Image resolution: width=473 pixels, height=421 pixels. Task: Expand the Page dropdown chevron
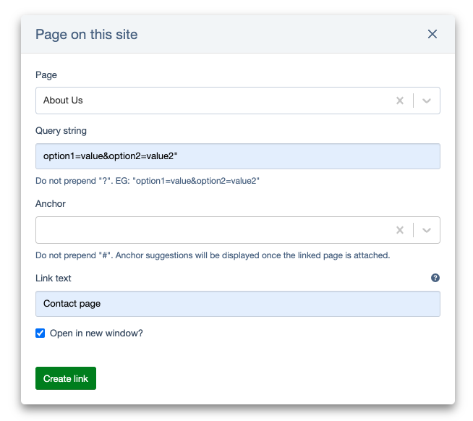coord(427,101)
